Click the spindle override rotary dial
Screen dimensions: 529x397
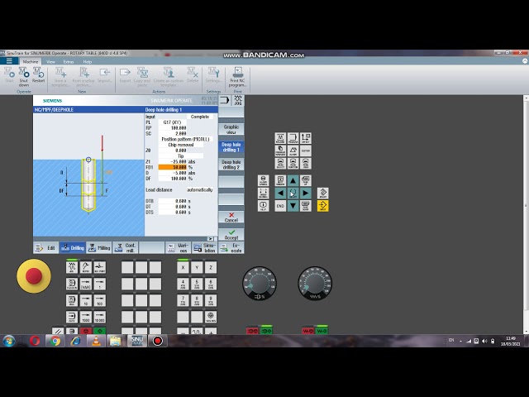[259, 283]
